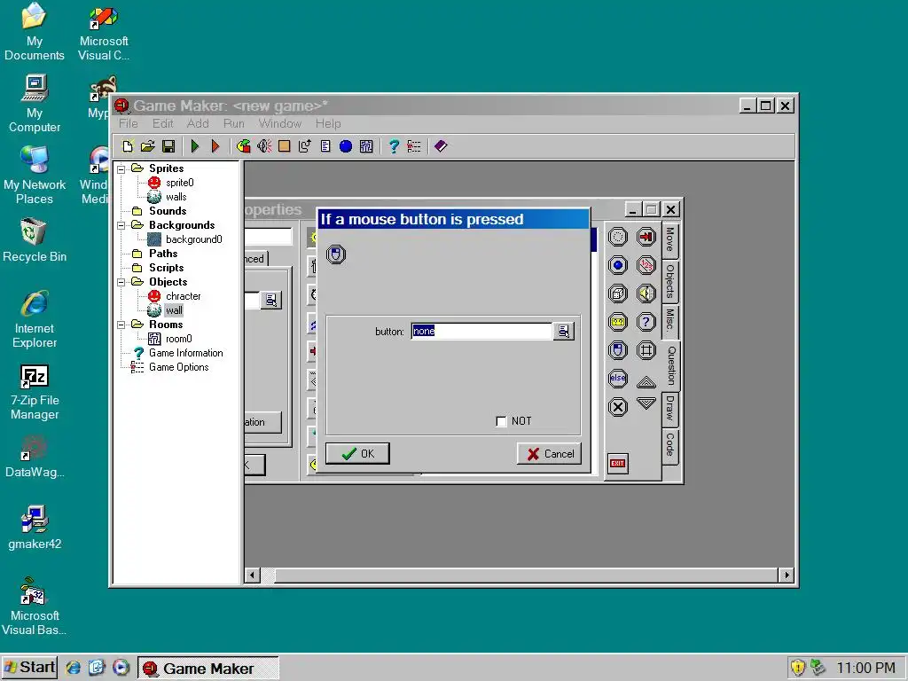Select the Exit event X action icon
Image resolution: width=908 pixels, height=681 pixels.
[618, 407]
